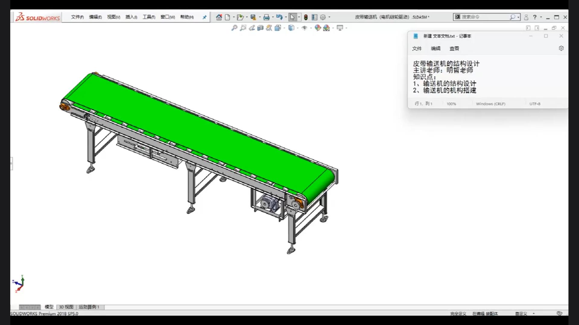Click the Save icon

click(253, 17)
